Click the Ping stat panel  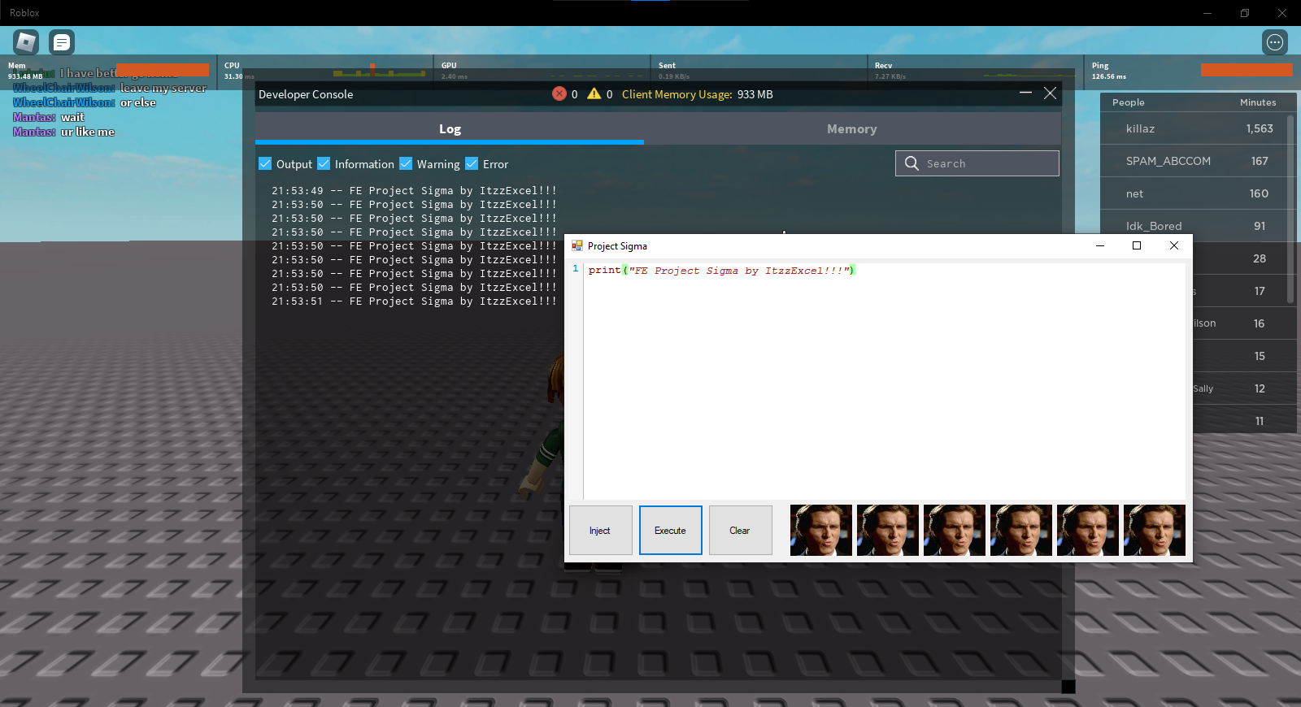click(1192, 72)
